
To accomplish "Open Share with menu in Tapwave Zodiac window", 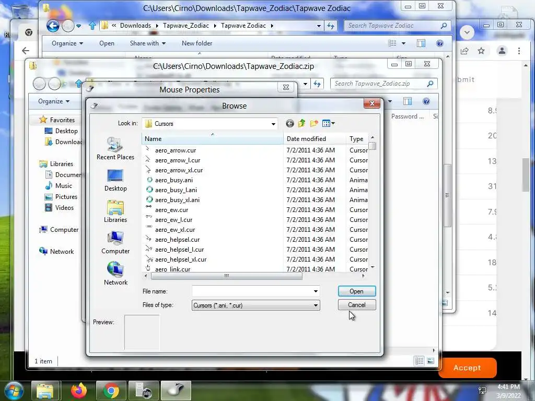I will (x=147, y=43).
